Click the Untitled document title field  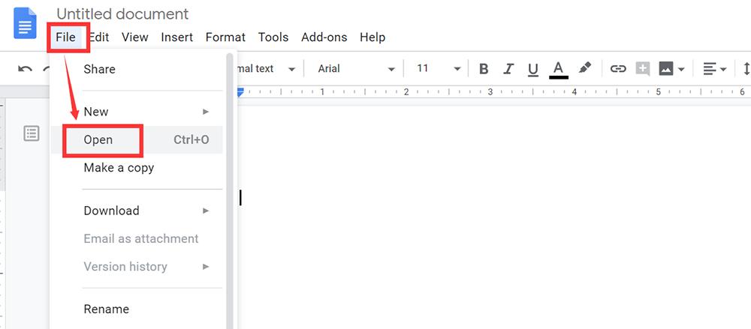click(x=123, y=14)
